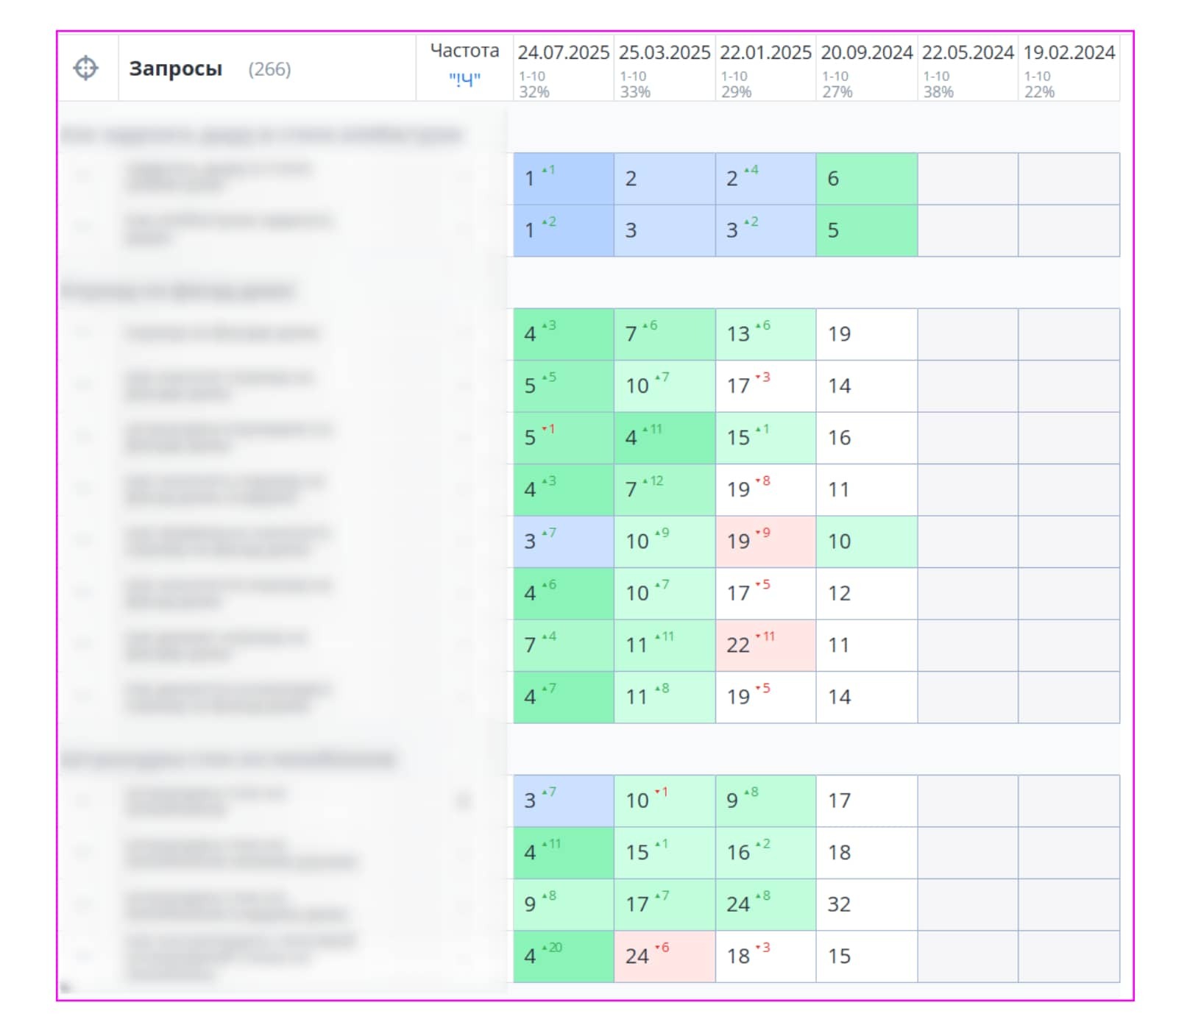Select the pink cell showing 24 in 25.03.2025

click(x=664, y=957)
